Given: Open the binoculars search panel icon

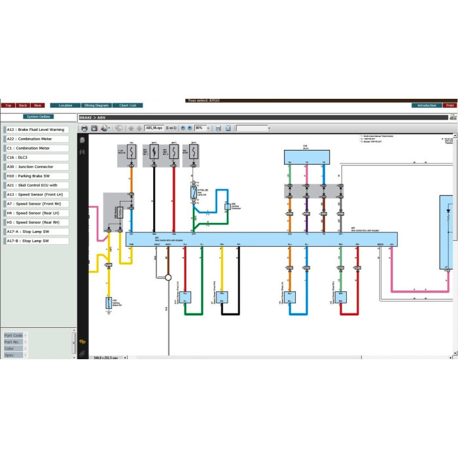Looking at the screenshot, I should pyautogui.click(x=82, y=152).
